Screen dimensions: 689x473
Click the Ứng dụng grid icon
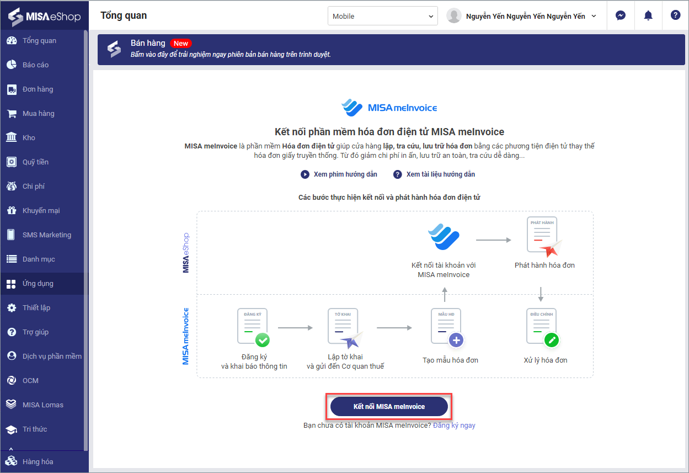tap(11, 284)
